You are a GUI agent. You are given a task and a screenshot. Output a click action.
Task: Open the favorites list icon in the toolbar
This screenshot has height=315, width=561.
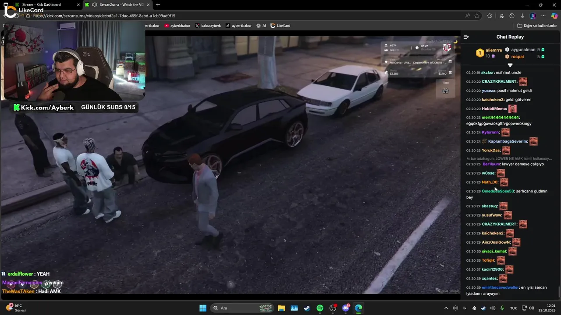(x=501, y=16)
